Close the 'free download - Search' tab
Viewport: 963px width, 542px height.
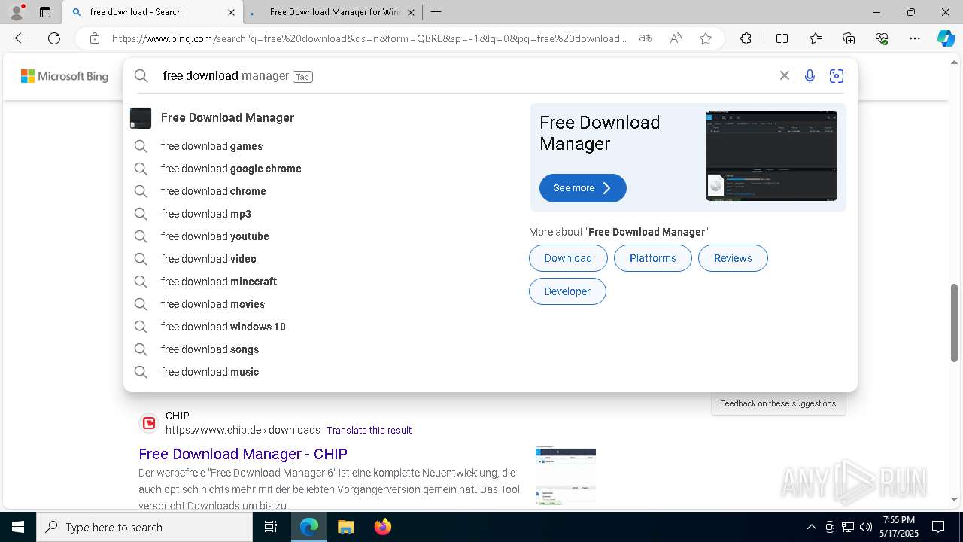[x=231, y=12]
